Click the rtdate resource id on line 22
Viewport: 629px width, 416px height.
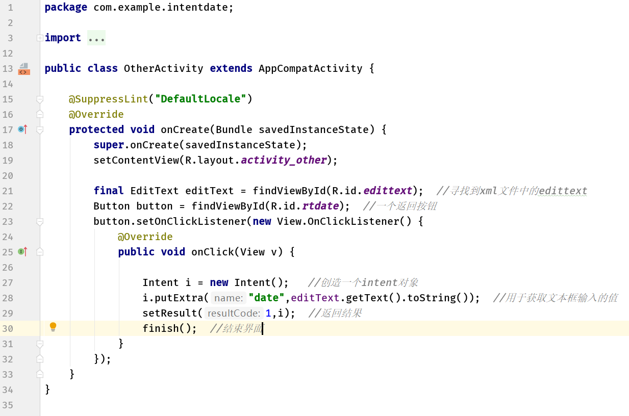(x=320, y=206)
